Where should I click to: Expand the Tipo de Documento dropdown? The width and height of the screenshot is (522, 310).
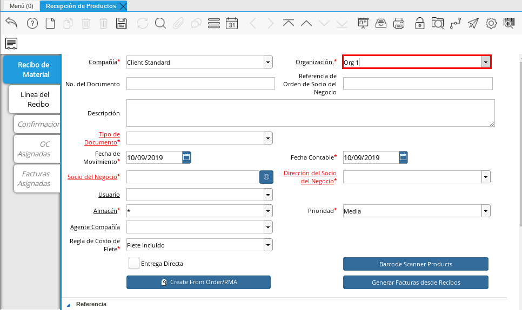268,138
